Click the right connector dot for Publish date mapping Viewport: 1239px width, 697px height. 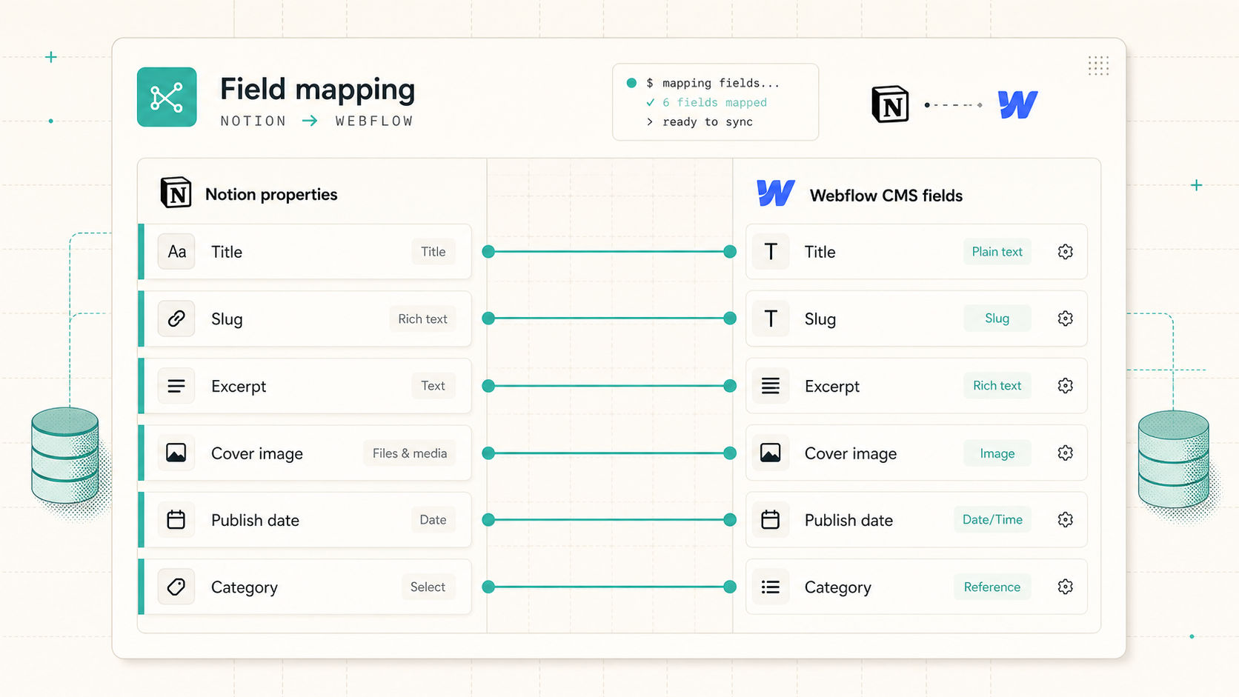730,520
